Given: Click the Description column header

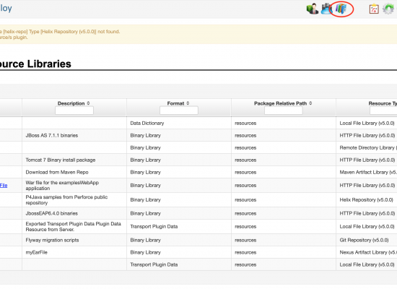Looking at the screenshot, I should pyautogui.click(x=71, y=103).
